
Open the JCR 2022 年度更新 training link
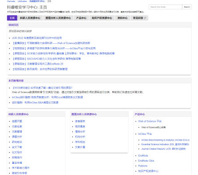pyautogui.click(x=37, y=38)
